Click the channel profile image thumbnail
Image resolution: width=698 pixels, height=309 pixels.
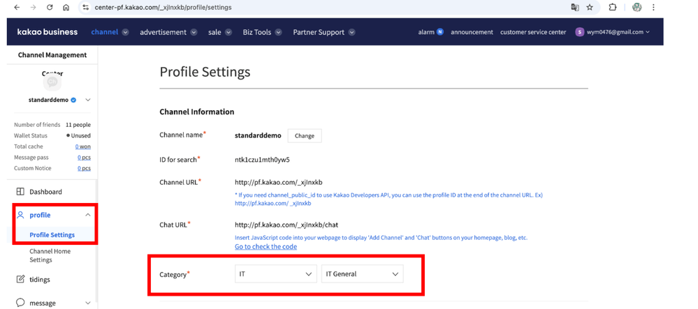(x=52, y=82)
